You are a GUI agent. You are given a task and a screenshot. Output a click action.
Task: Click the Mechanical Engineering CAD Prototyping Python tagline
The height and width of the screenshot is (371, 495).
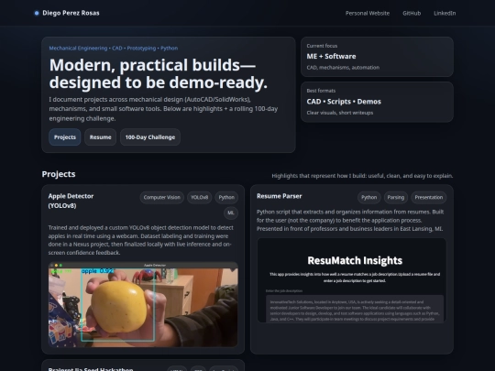point(114,49)
